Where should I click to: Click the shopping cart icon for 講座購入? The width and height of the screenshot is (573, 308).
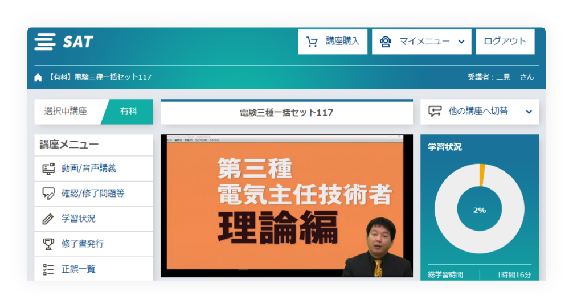click(x=312, y=42)
